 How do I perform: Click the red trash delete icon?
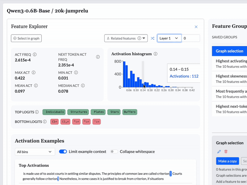(226, 151)
